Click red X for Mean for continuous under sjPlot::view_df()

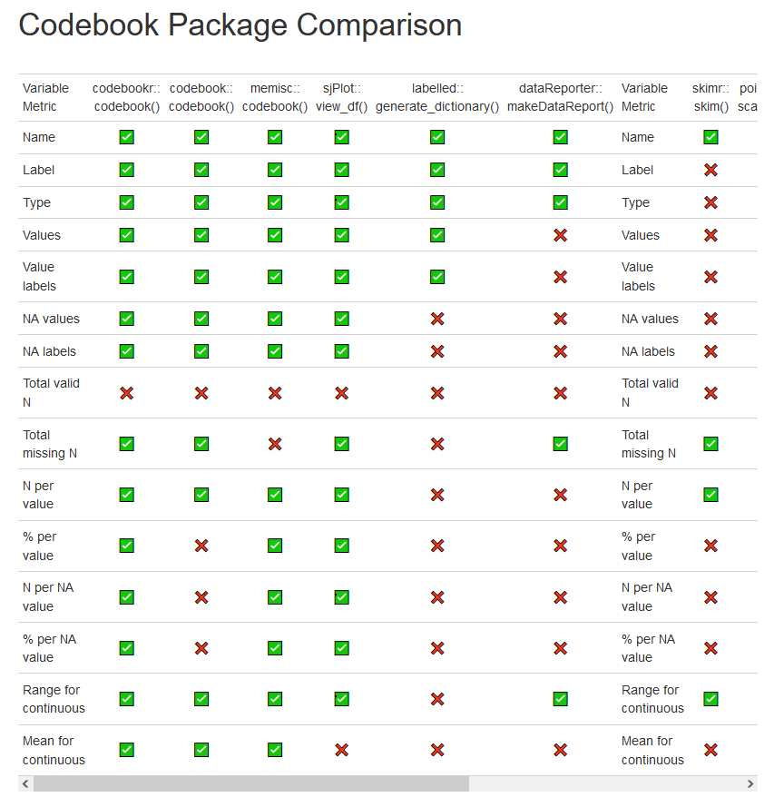[341, 750]
